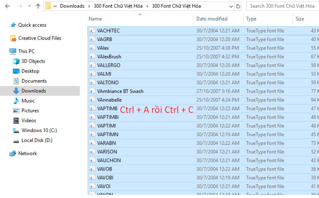Click the Music note icon
This screenshot has width=319, height=198.
click(16, 101)
